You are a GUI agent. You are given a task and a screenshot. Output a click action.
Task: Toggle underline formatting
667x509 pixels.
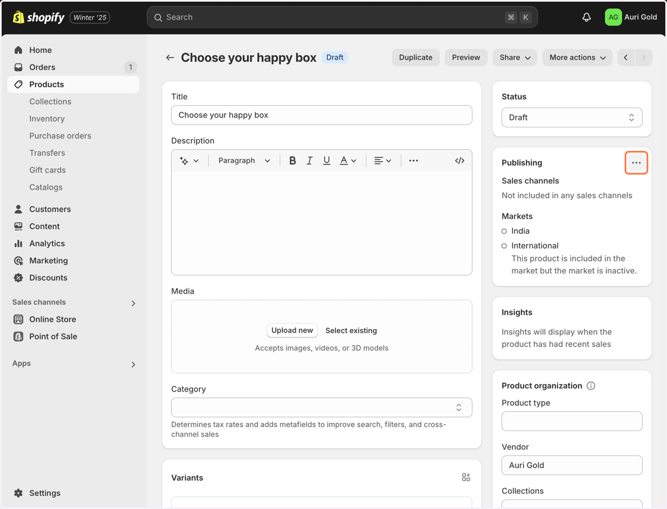coord(327,161)
